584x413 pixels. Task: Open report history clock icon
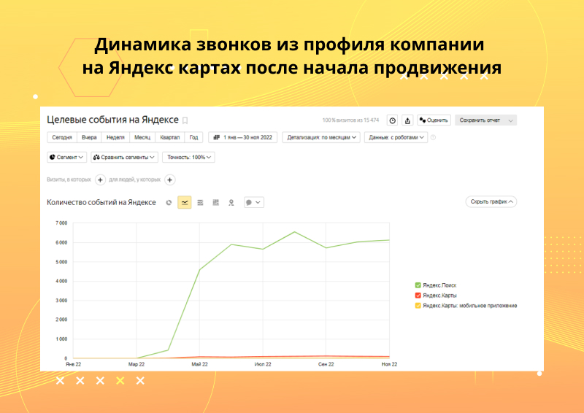pyautogui.click(x=392, y=120)
